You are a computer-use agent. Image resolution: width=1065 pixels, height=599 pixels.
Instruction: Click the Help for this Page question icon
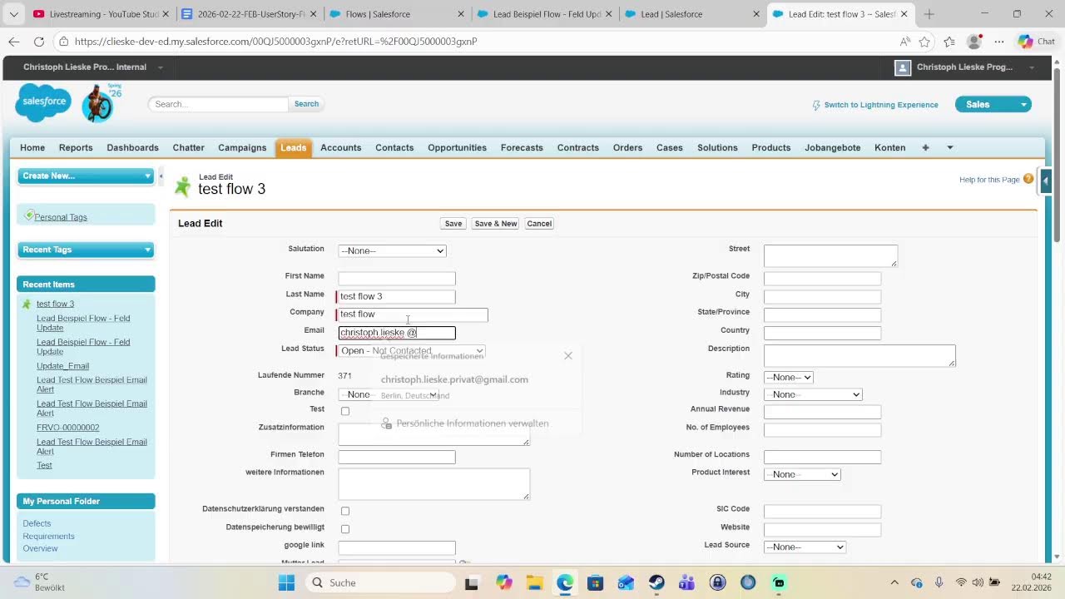point(1028,179)
